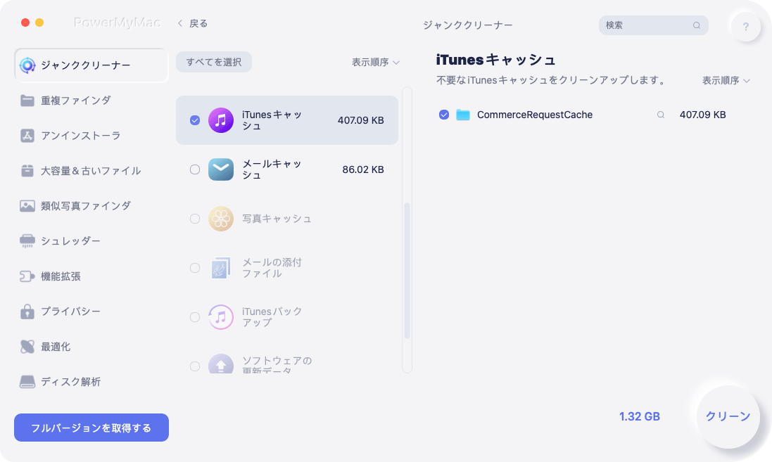The image size is (772, 462).
Task: Click the すべてを選択 button
Action: click(x=214, y=62)
